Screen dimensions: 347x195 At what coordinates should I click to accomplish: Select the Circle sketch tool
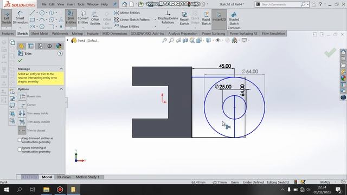point(42,13)
